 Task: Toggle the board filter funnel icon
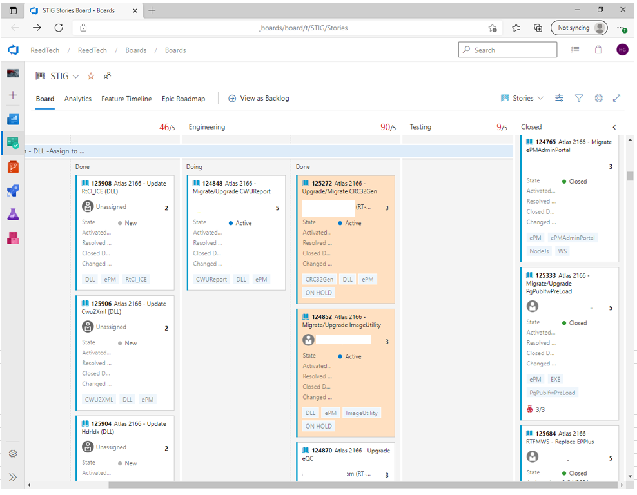tap(579, 98)
